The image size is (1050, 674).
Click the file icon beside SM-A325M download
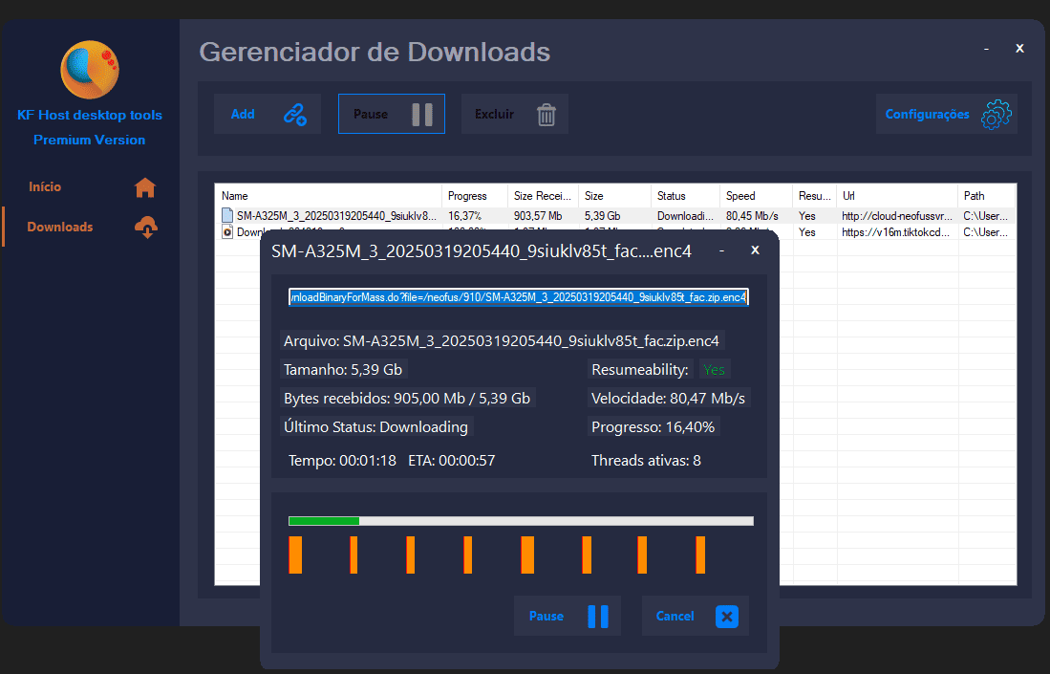[x=226, y=215]
